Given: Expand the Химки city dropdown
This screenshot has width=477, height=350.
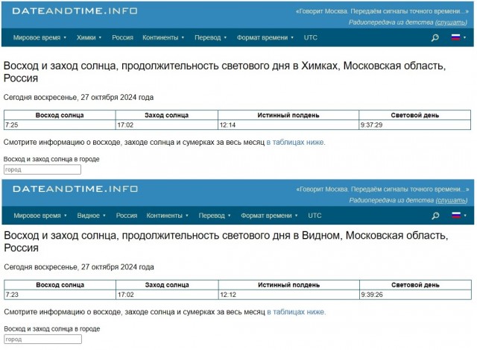Looking at the screenshot, I should coord(89,37).
